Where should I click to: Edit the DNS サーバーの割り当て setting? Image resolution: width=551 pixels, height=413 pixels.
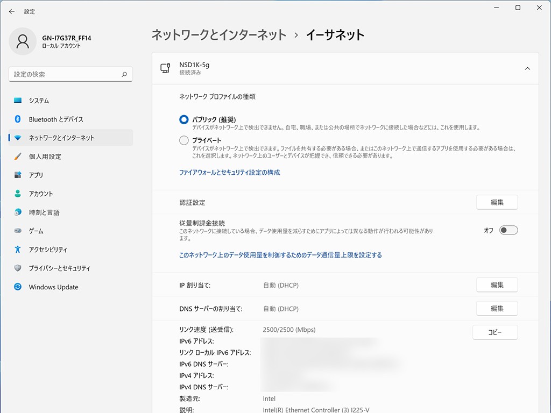[497, 309]
